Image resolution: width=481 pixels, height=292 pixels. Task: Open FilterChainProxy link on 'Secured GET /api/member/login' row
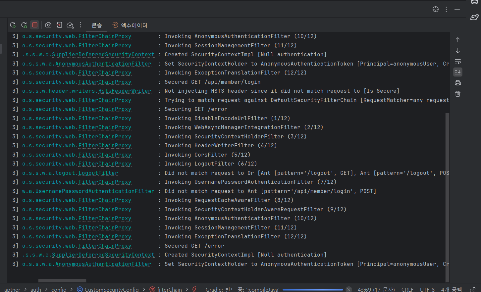(105, 82)
